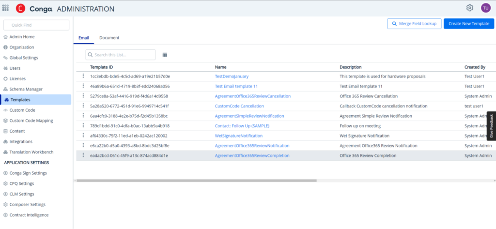Click the Conga red logo icon
The width and height of the screenshot is (496, 229).
coord(20,9)
